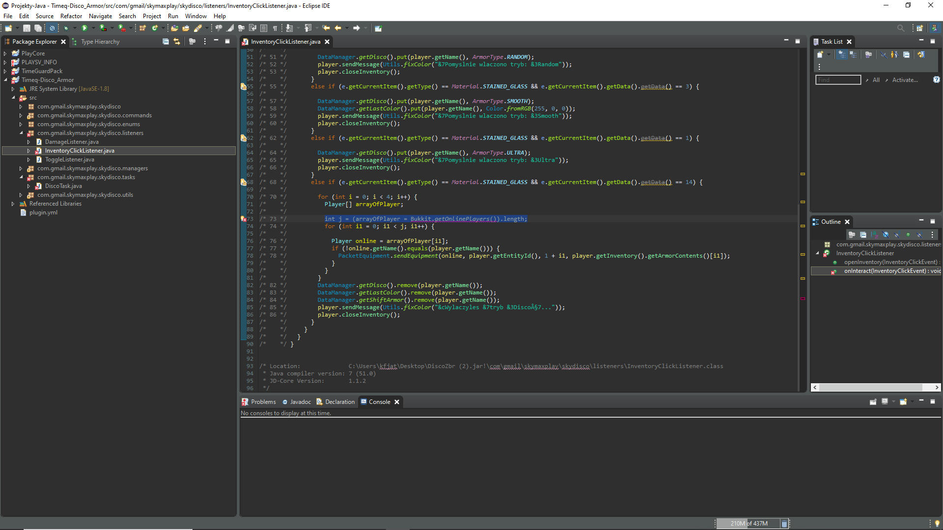The width and height of the screenshot is (943, 530).
Task: Click the Find field in Task List
Action: (838, 79)
